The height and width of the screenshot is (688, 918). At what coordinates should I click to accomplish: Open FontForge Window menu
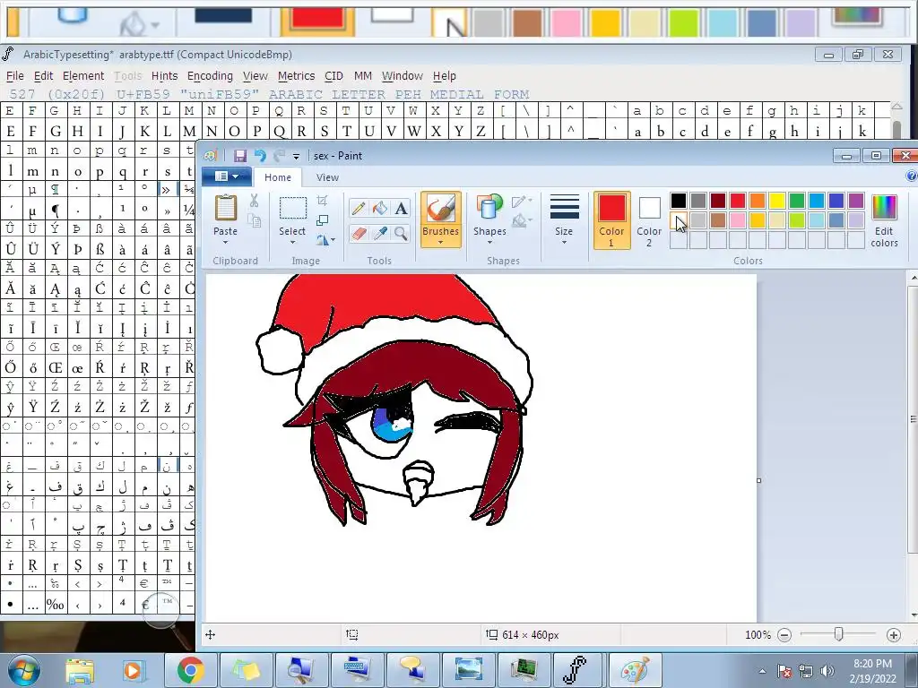tap(402, 75)
